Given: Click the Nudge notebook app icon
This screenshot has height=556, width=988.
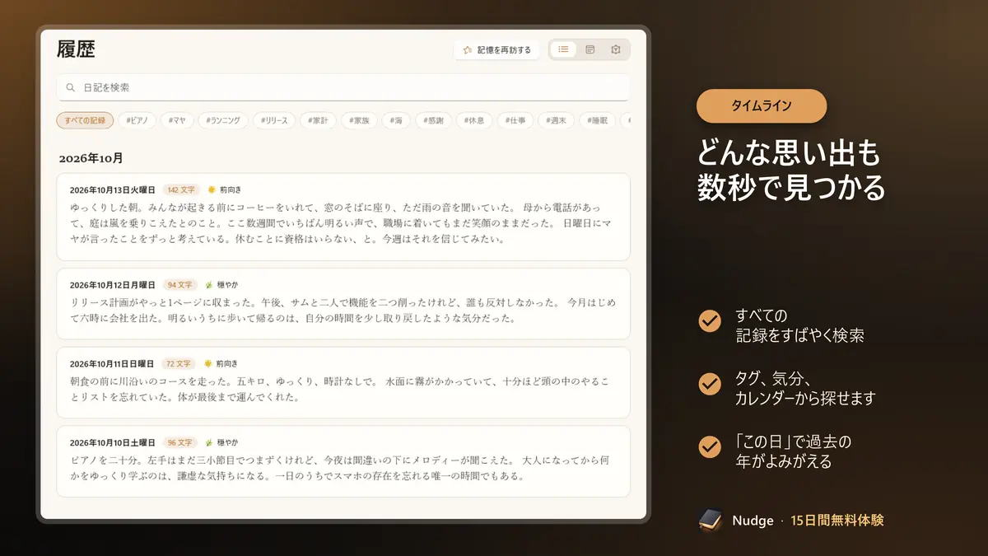Looking at the screenshot, I should (x=711, y=520).
